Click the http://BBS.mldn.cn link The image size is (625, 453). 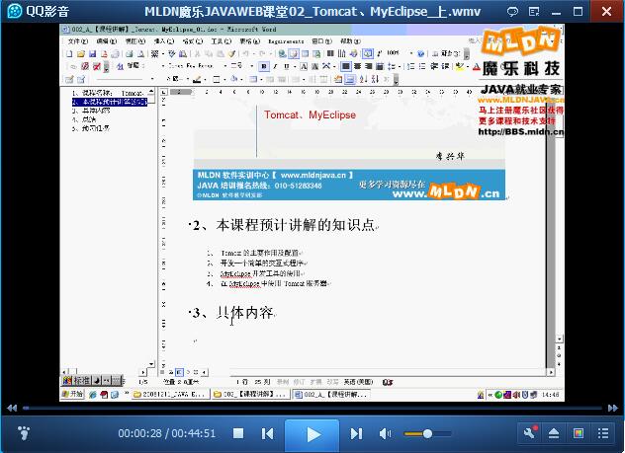pyautogui.click(x=520, y=131)
